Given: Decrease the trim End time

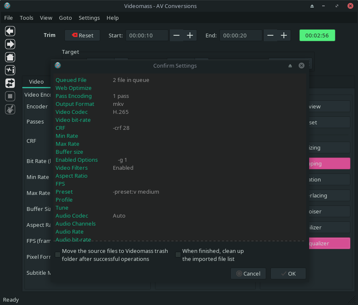Looking at the screenshot, I should [x=270, y=35].
